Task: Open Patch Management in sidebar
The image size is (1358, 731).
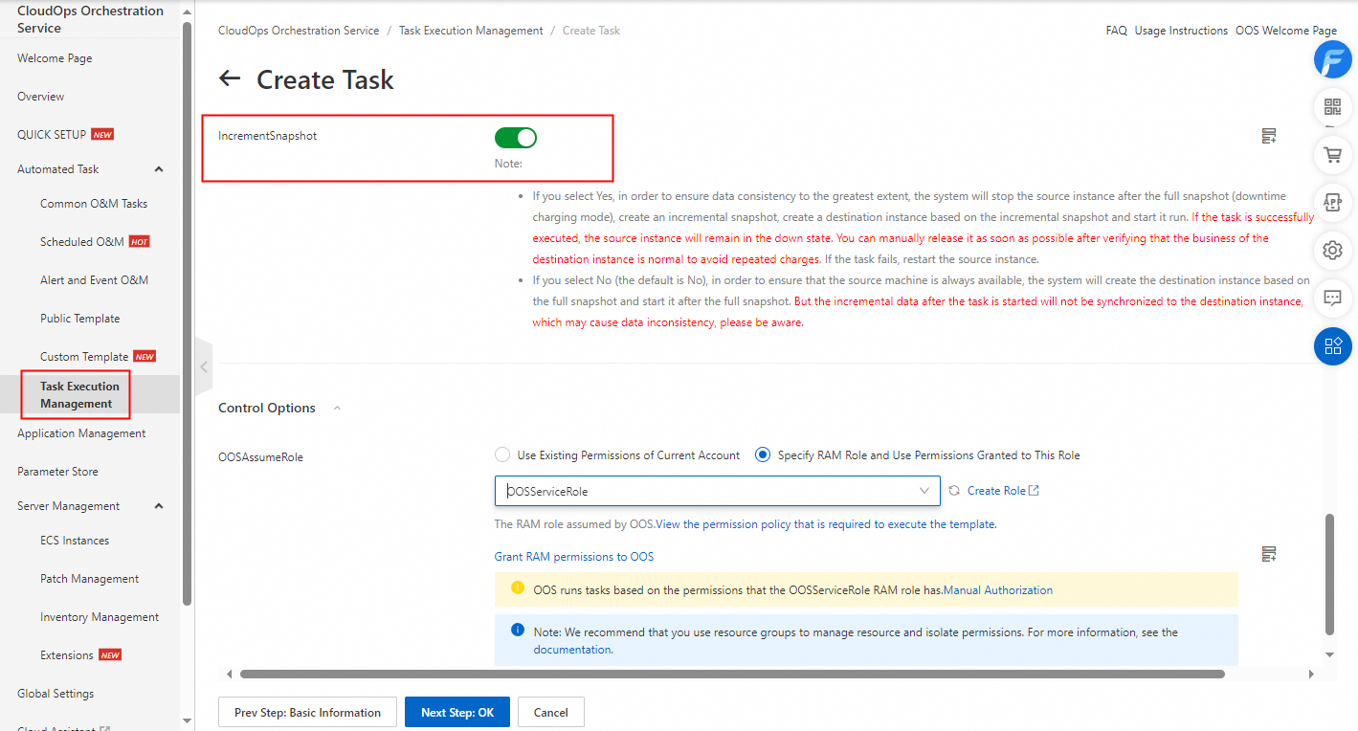Action: [90, 579]
